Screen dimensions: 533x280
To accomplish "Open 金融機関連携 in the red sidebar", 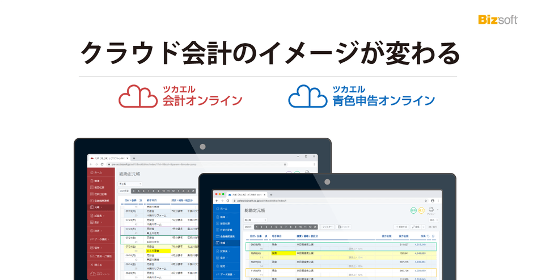I will tap(100, 201).
